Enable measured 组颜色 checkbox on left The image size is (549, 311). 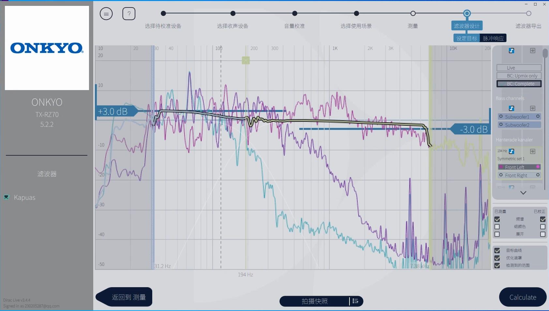(497, 227)
